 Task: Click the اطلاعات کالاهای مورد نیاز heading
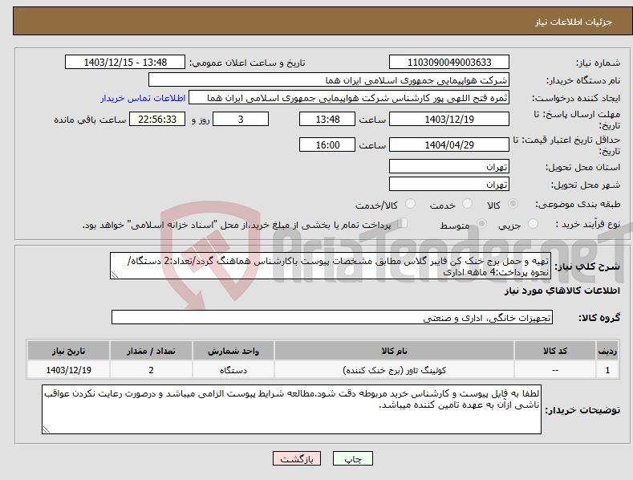click(562, 291)
